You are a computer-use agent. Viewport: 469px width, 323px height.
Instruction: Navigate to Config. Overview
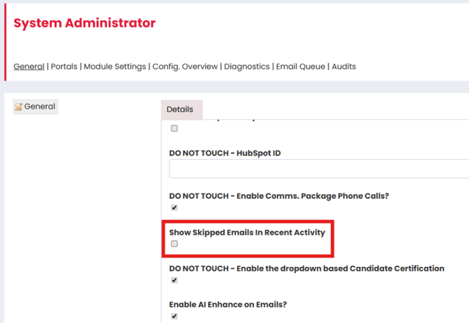(x=185, y=67)
